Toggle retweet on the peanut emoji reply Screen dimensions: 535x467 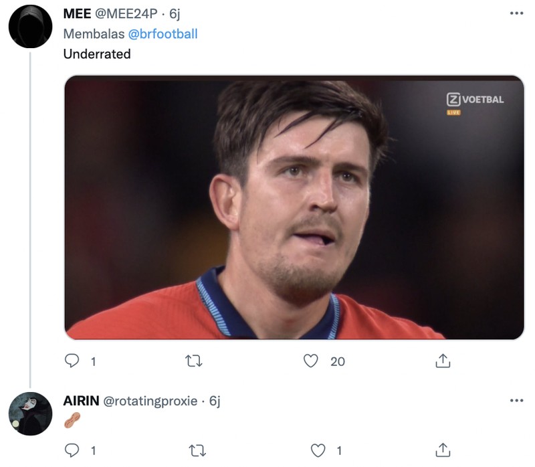click(194, 448)
